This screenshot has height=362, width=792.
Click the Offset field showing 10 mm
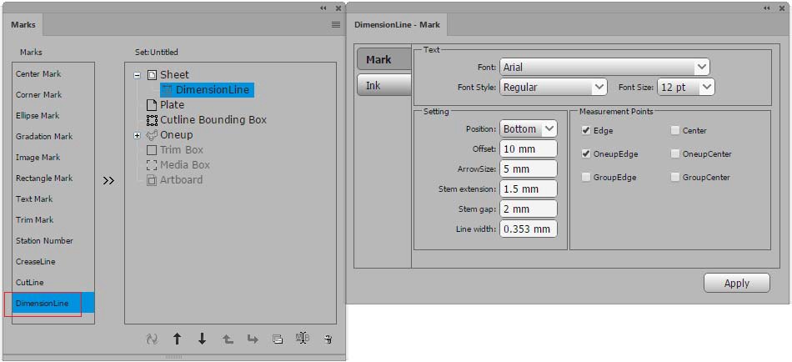(529, 148)
